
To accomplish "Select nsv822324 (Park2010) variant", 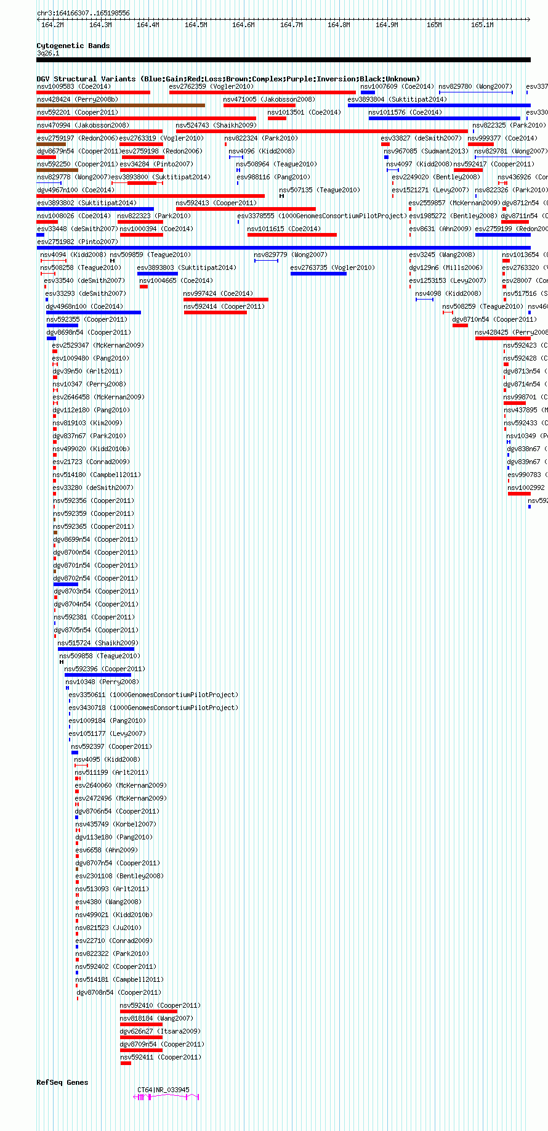I will point(261,138).
